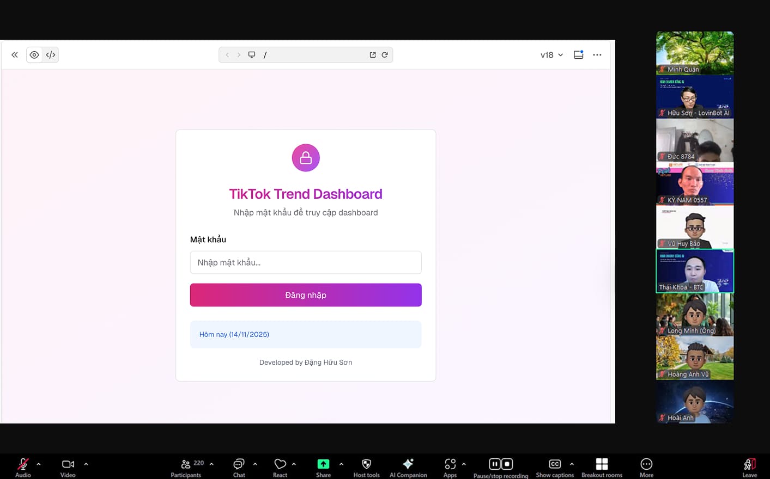Open Host tools shield menu
The image size is (770, 479).
[366, 466]
